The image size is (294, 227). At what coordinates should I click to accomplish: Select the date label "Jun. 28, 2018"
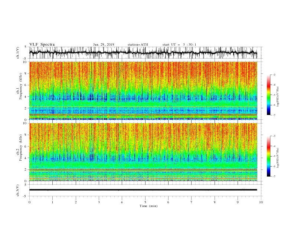(104, 45)
